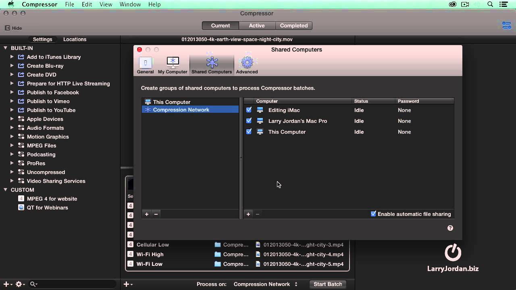Click the add settings plus button at bottom left
The height and width of the screenshot is (290, 516).
[7, 284]
